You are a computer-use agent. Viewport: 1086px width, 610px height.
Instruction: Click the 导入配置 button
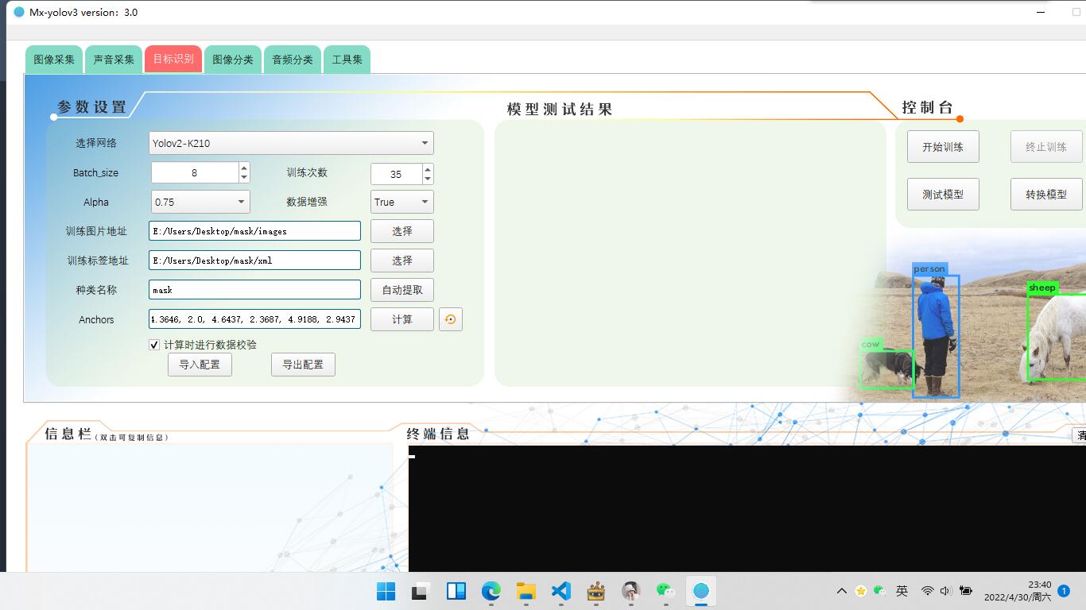tap(200, 365)
